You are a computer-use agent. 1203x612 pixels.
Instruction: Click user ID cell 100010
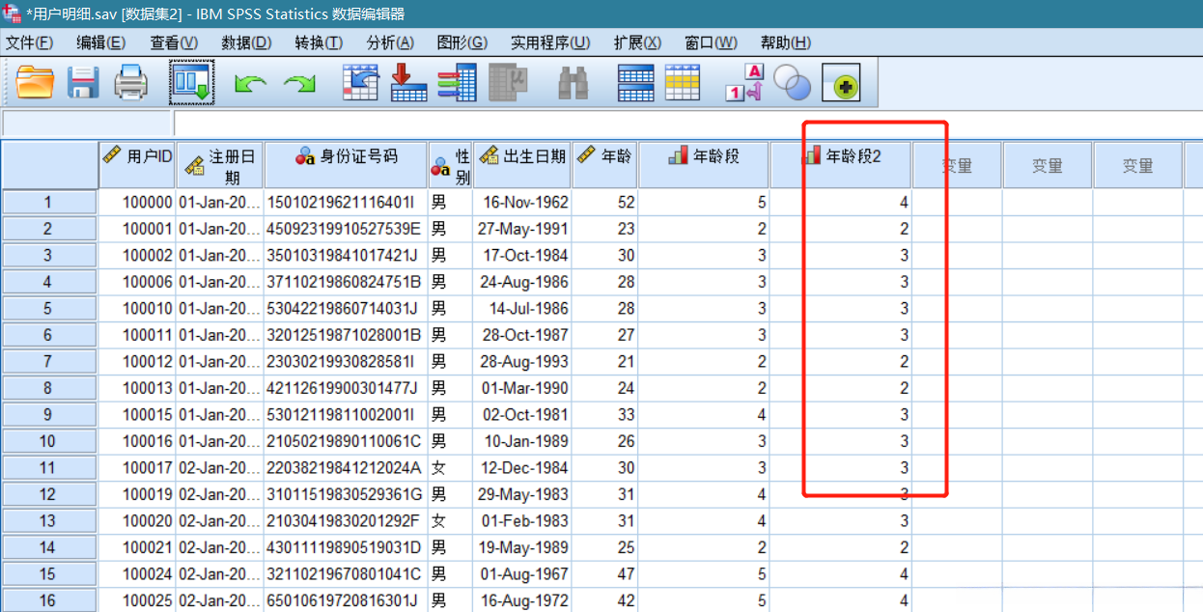tap(137, 309)
